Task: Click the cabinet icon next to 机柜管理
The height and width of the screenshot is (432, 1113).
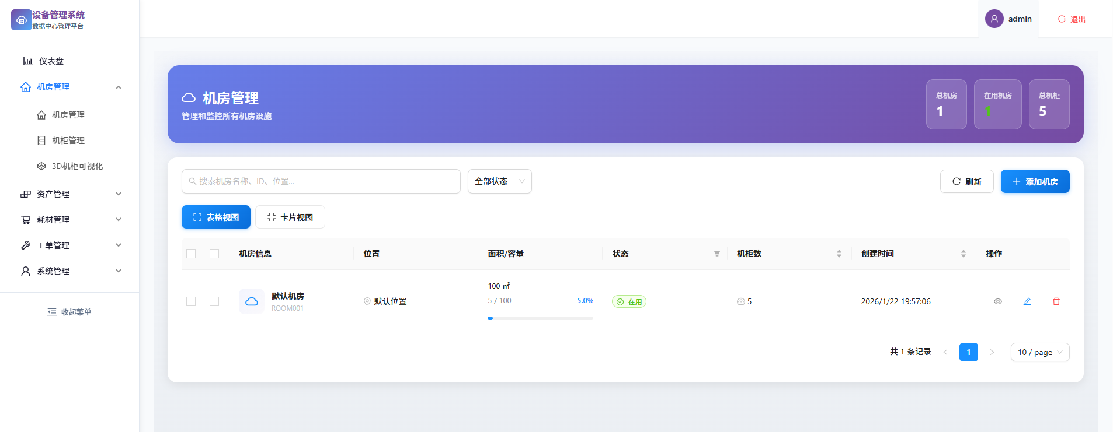Action: coord(41,141)
